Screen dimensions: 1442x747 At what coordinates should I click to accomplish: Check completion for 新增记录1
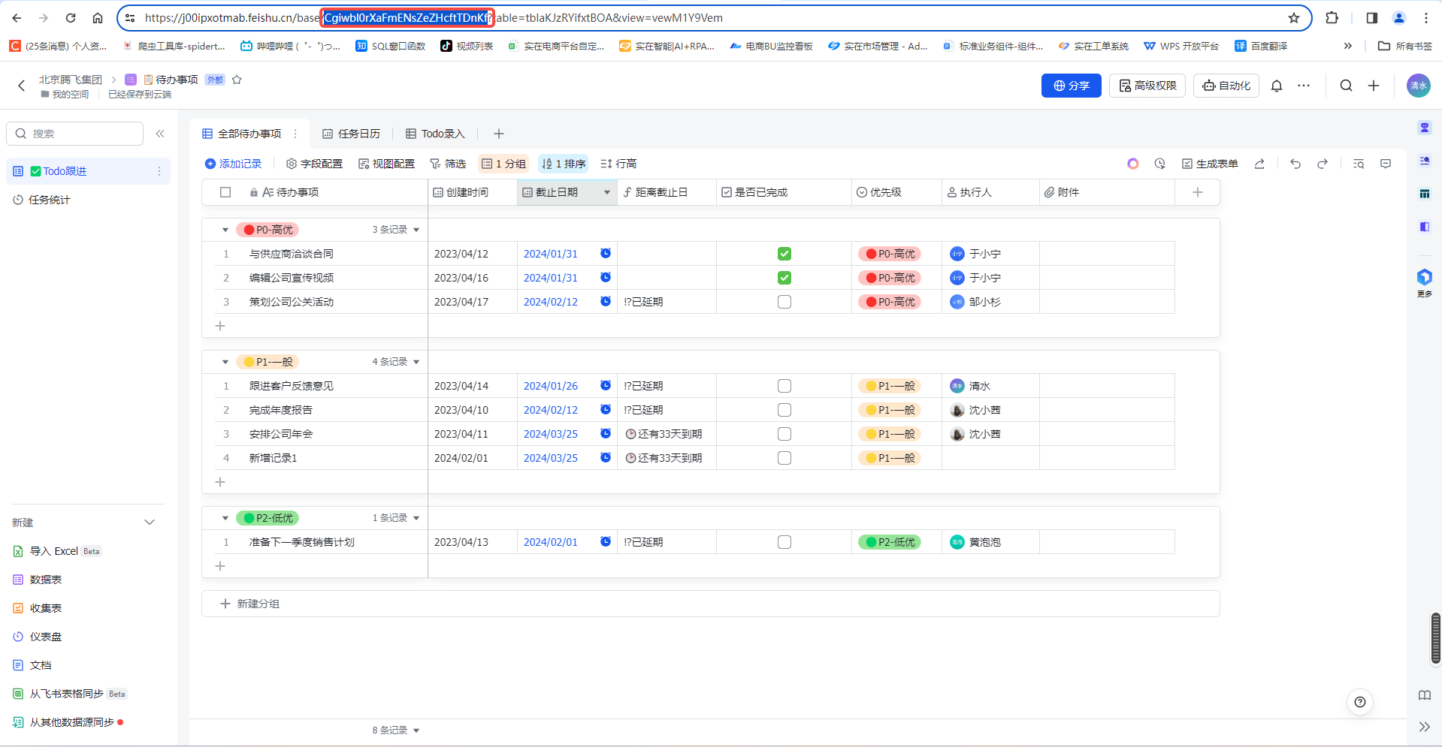pyautogui.click(x=784, y=458)
